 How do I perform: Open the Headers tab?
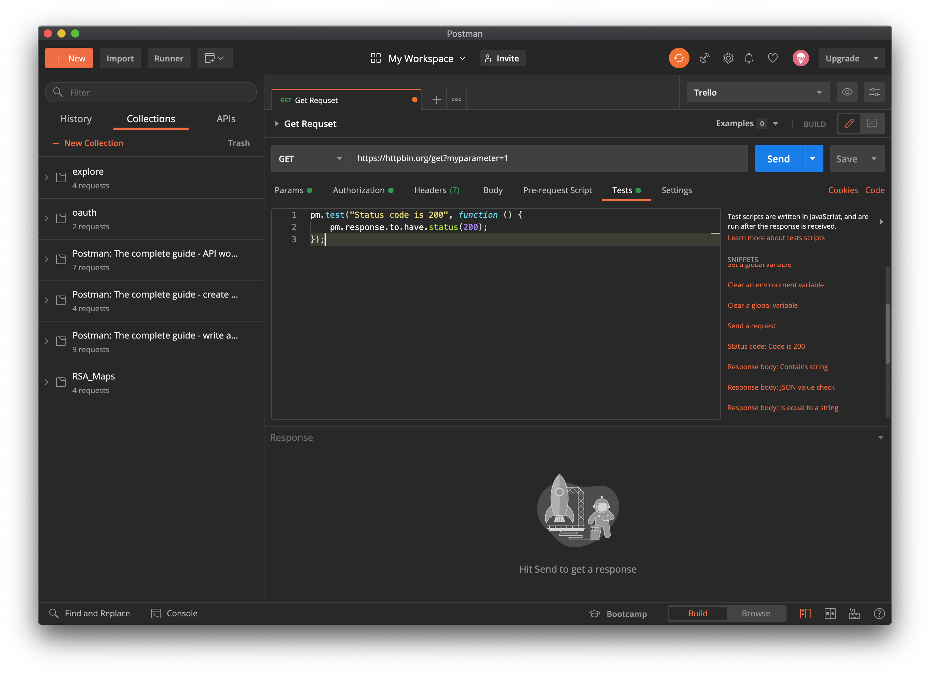pos(437,190)
